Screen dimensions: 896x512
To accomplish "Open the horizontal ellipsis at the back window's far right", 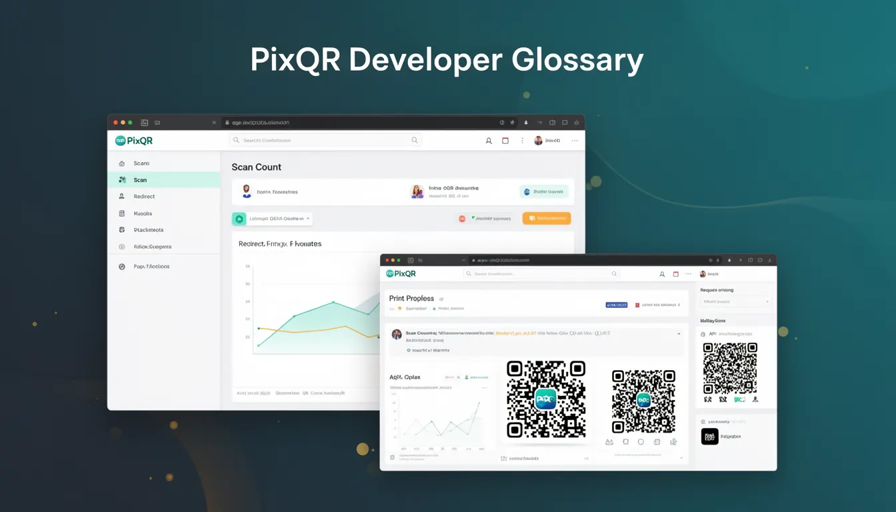I will pyautogui.click(x=575, y=141).
